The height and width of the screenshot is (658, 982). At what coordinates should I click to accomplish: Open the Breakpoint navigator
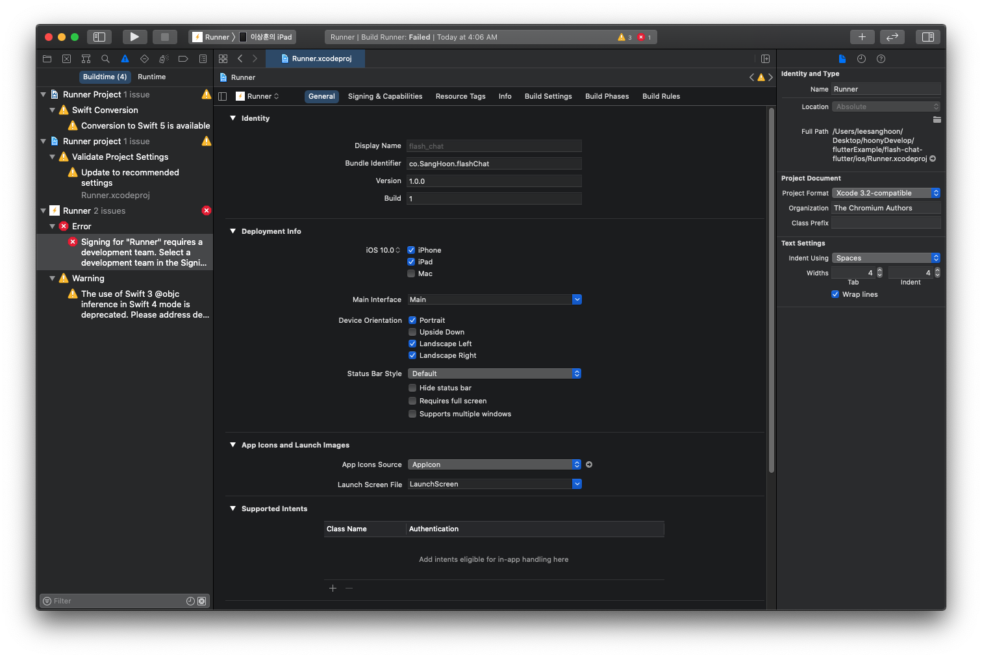(183, 58)
